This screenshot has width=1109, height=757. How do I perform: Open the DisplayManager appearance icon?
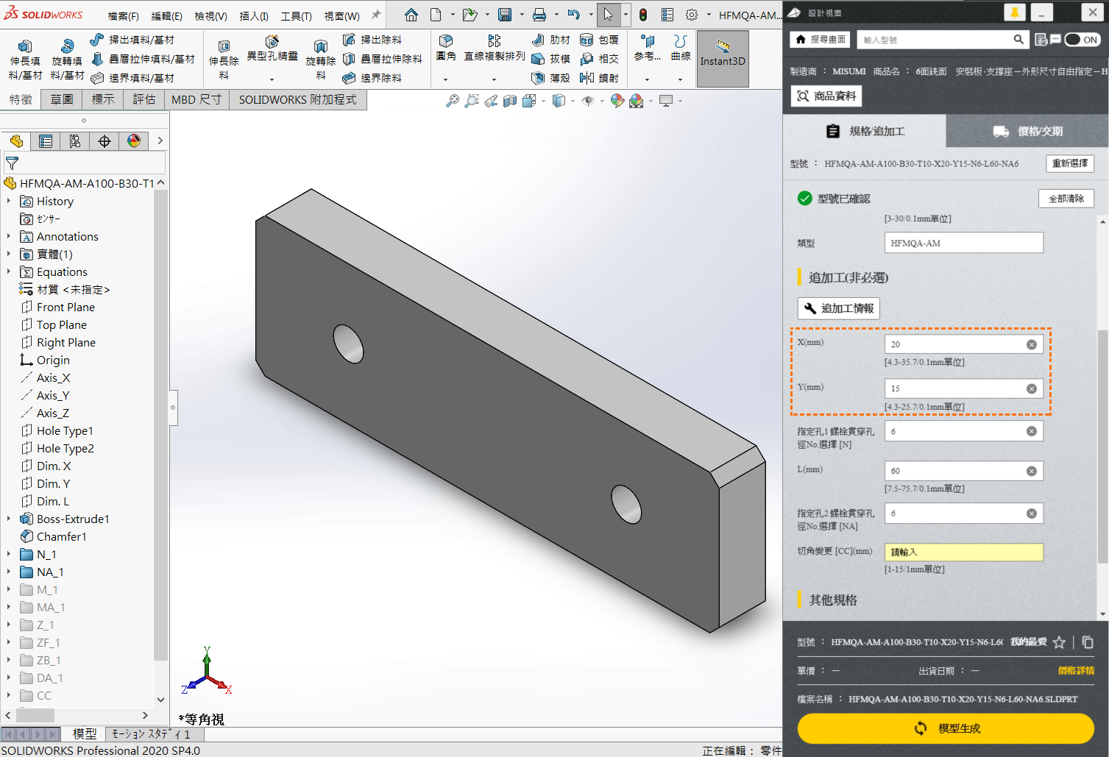pos(134,141)
